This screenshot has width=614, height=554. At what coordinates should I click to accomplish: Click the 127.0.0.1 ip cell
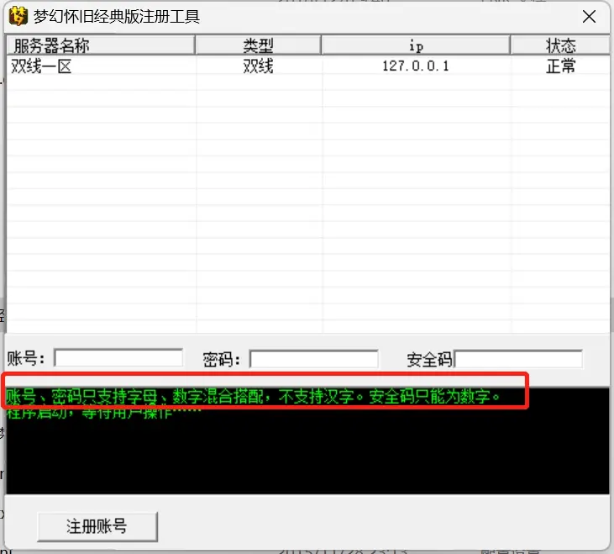tap(416, 66)
